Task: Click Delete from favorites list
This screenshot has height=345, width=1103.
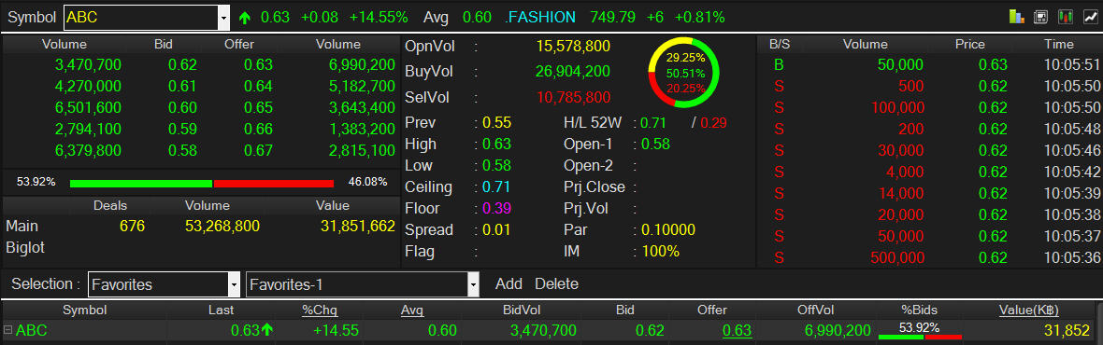Action: [x=556, y=284]
